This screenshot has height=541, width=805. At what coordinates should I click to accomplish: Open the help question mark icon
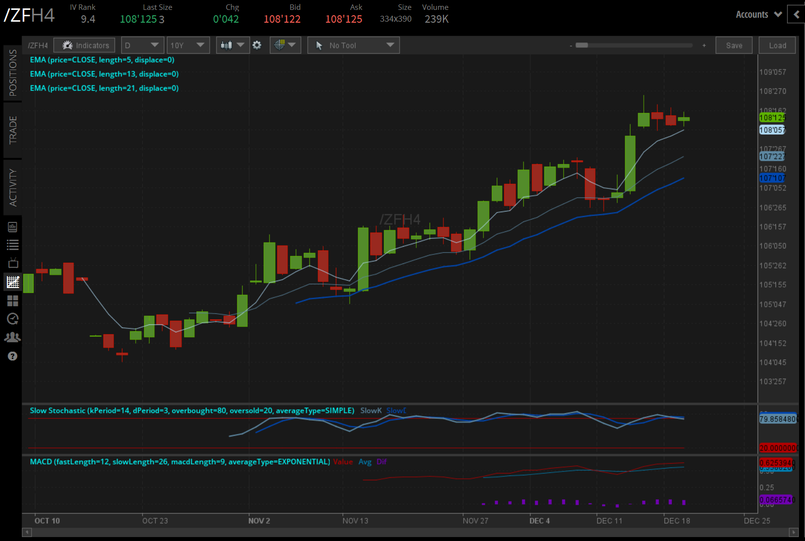point(12,356)
